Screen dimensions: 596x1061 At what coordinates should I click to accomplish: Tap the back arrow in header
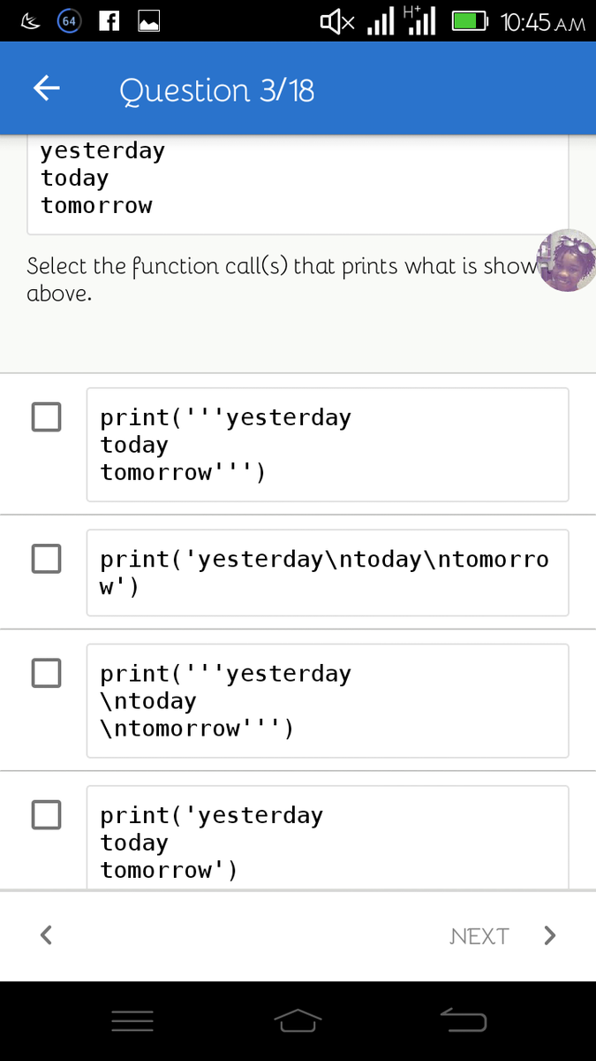(47, 88)
